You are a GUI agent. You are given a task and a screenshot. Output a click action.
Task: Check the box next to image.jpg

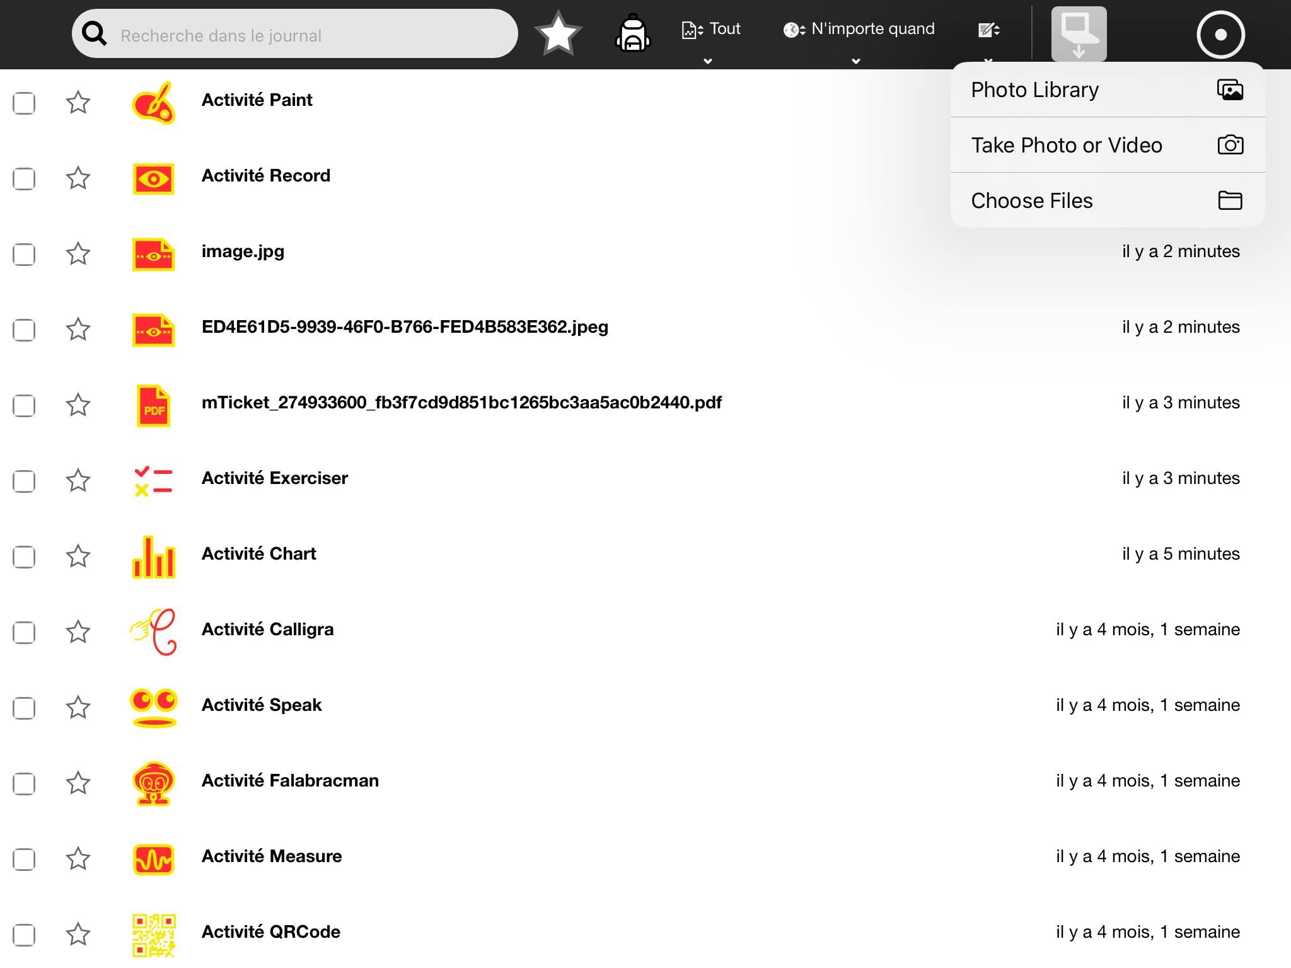pos(24,254)
